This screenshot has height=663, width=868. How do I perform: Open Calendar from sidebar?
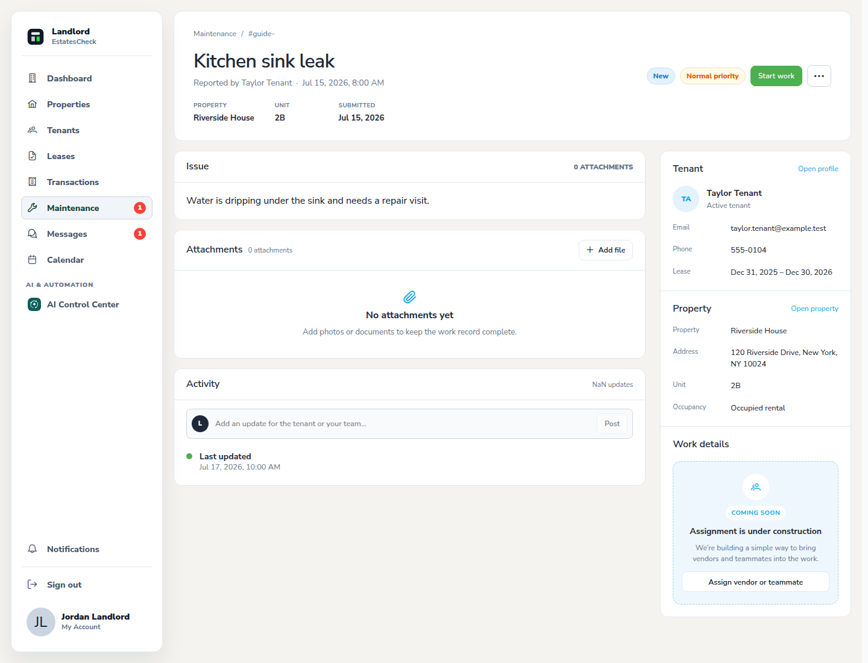coord(87,260)
